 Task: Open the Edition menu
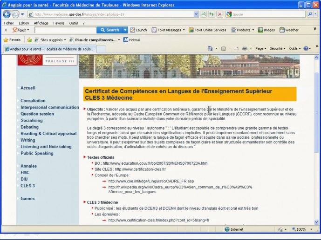click(x=24, y=23)
